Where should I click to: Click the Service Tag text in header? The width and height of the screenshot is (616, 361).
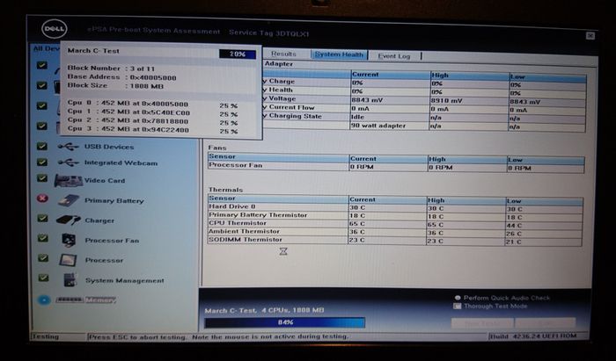pos(269,33)
